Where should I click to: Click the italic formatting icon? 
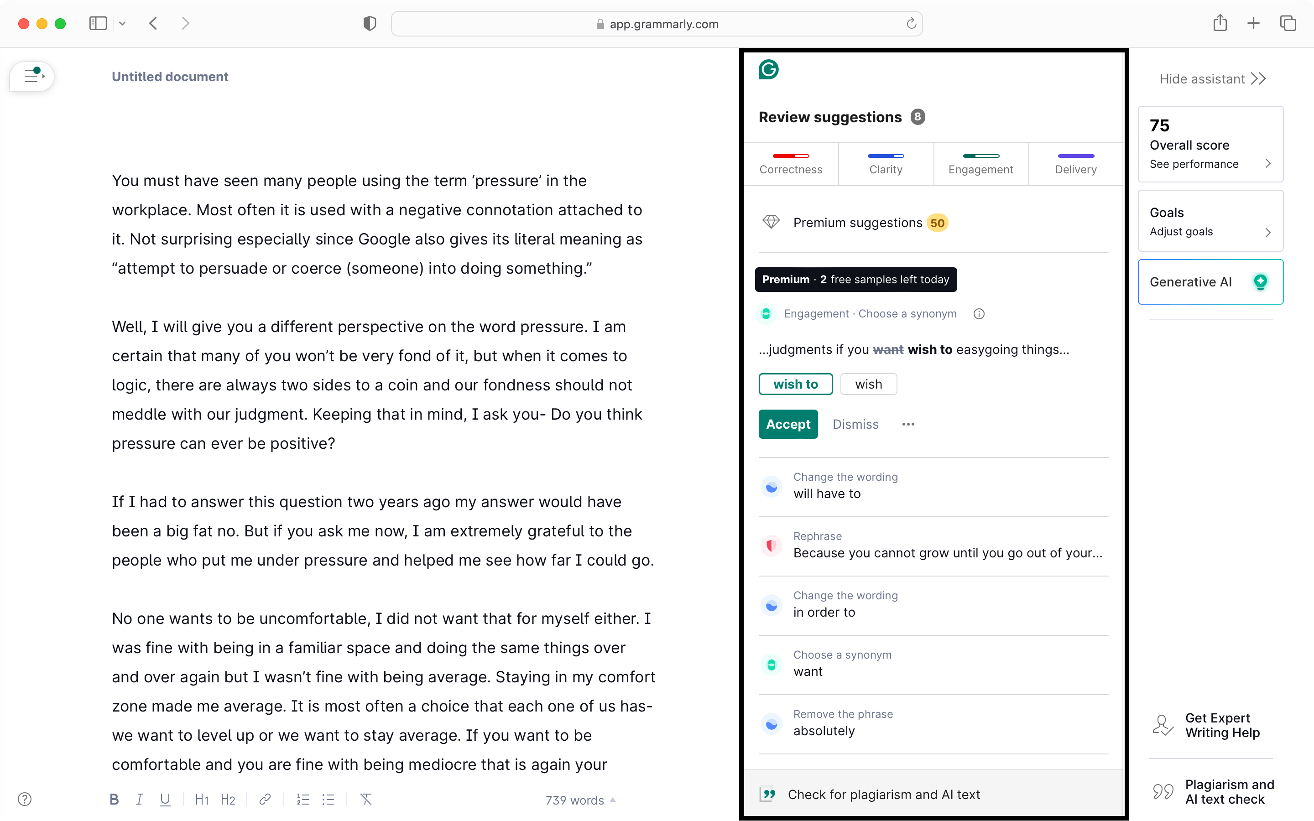coord(139,799)
